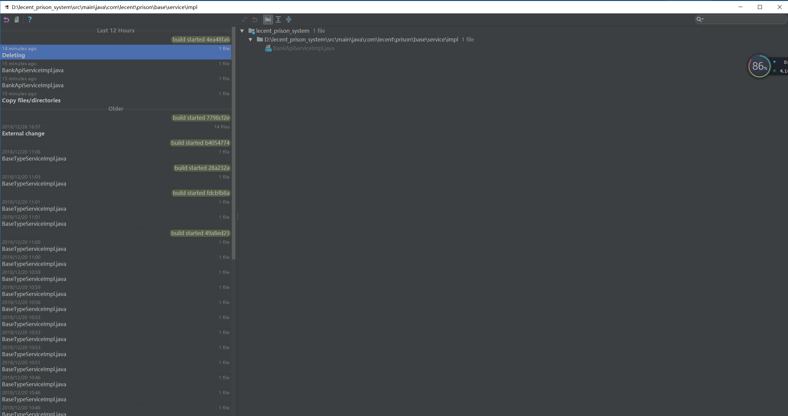Viewport: 788px width, 416px height.
Task: Click the gray Revert icon in the right toolbar
Action: pyautogui.click(x=255, y=19)
